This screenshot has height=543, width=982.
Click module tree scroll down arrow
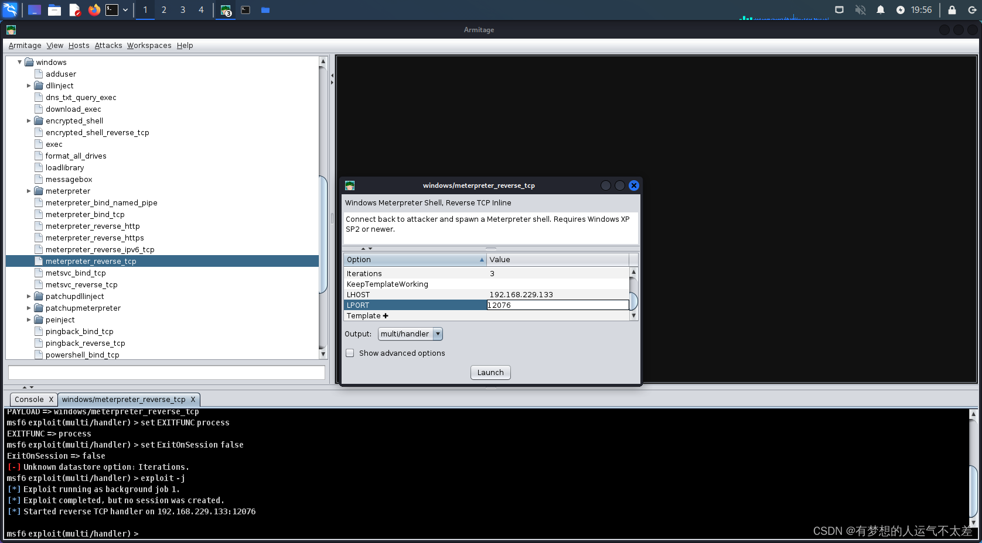(323, 354)
